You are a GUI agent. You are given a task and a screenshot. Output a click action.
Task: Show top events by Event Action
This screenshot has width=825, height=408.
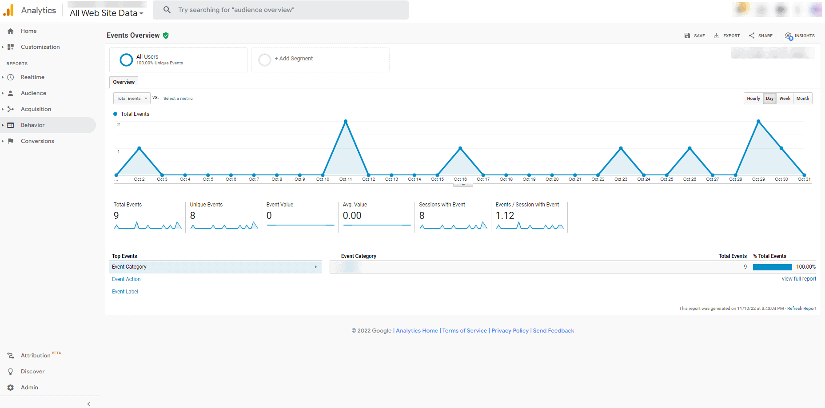[126, 279]
